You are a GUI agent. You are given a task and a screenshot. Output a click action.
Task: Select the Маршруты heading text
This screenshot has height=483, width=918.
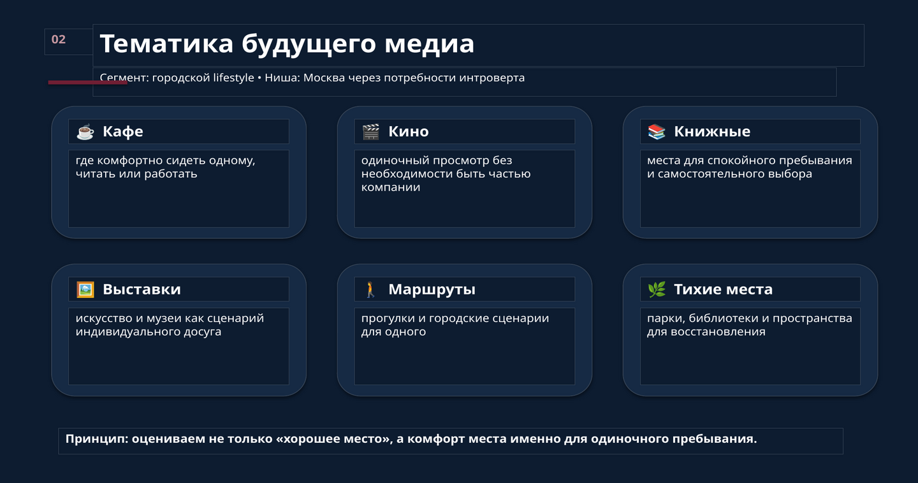coord(432,289)
